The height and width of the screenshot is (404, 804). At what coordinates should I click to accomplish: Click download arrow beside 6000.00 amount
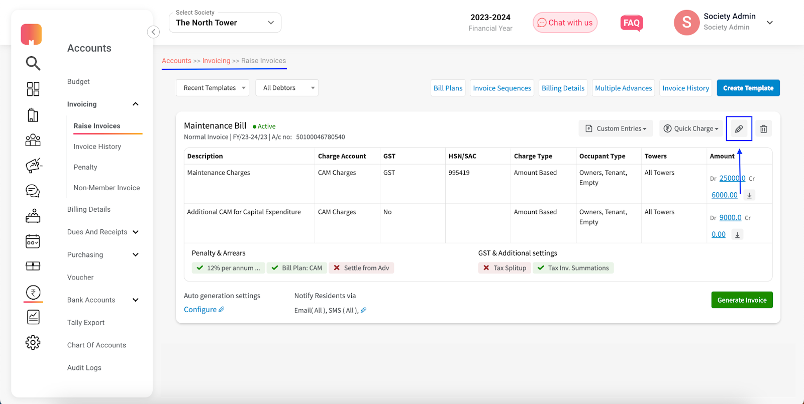(x=749, y=195)
